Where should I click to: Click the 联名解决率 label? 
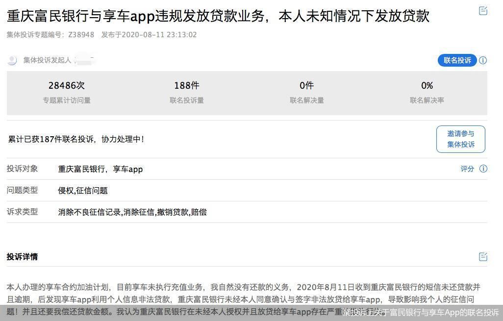(x=427, y=100)
